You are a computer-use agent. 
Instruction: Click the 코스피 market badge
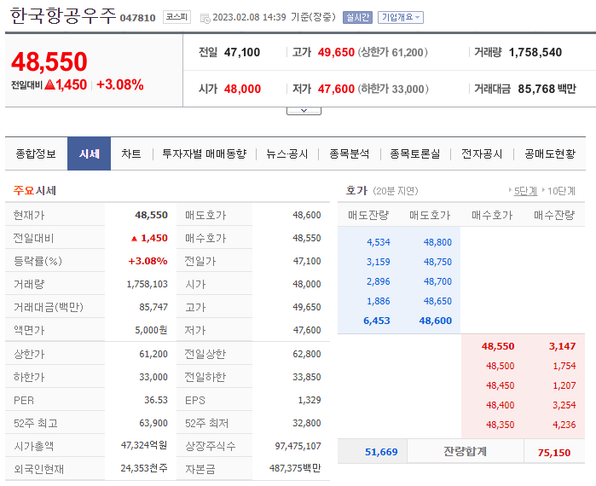point(176,17)
